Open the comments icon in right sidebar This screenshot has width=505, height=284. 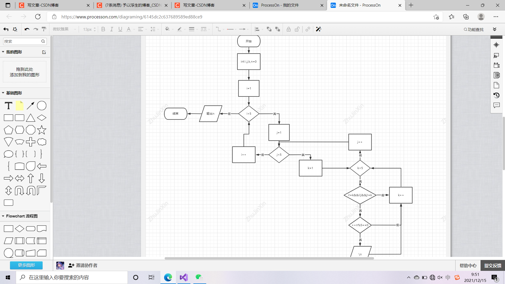click(496, 105)
